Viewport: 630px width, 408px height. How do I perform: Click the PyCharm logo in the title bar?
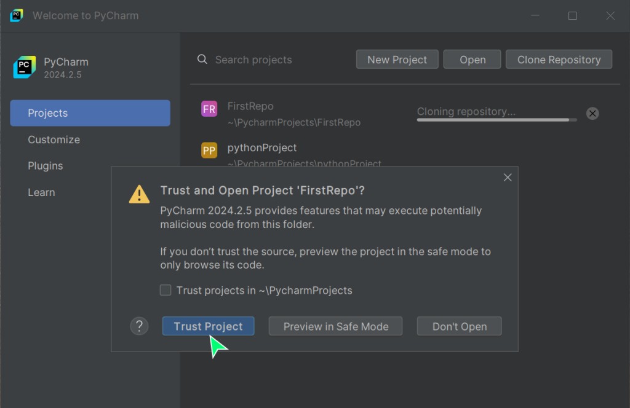point(17,15)
